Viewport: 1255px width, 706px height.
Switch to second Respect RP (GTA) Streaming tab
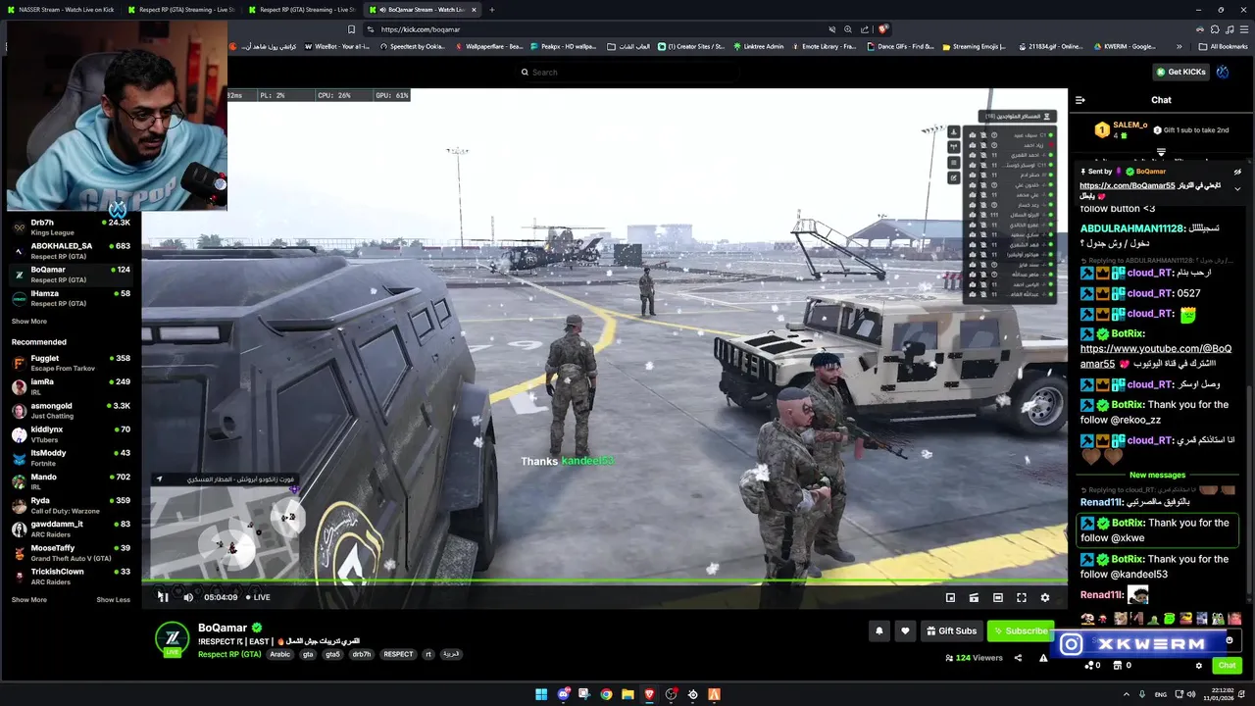coord(301,10)
